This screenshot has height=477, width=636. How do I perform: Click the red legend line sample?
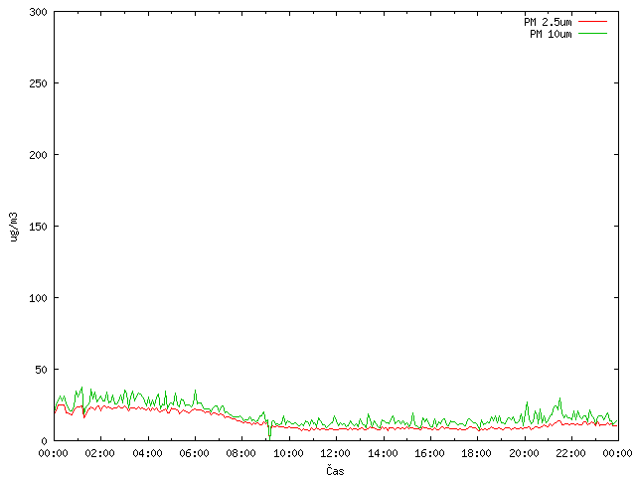pyautogui.click(x=592, y=22)
